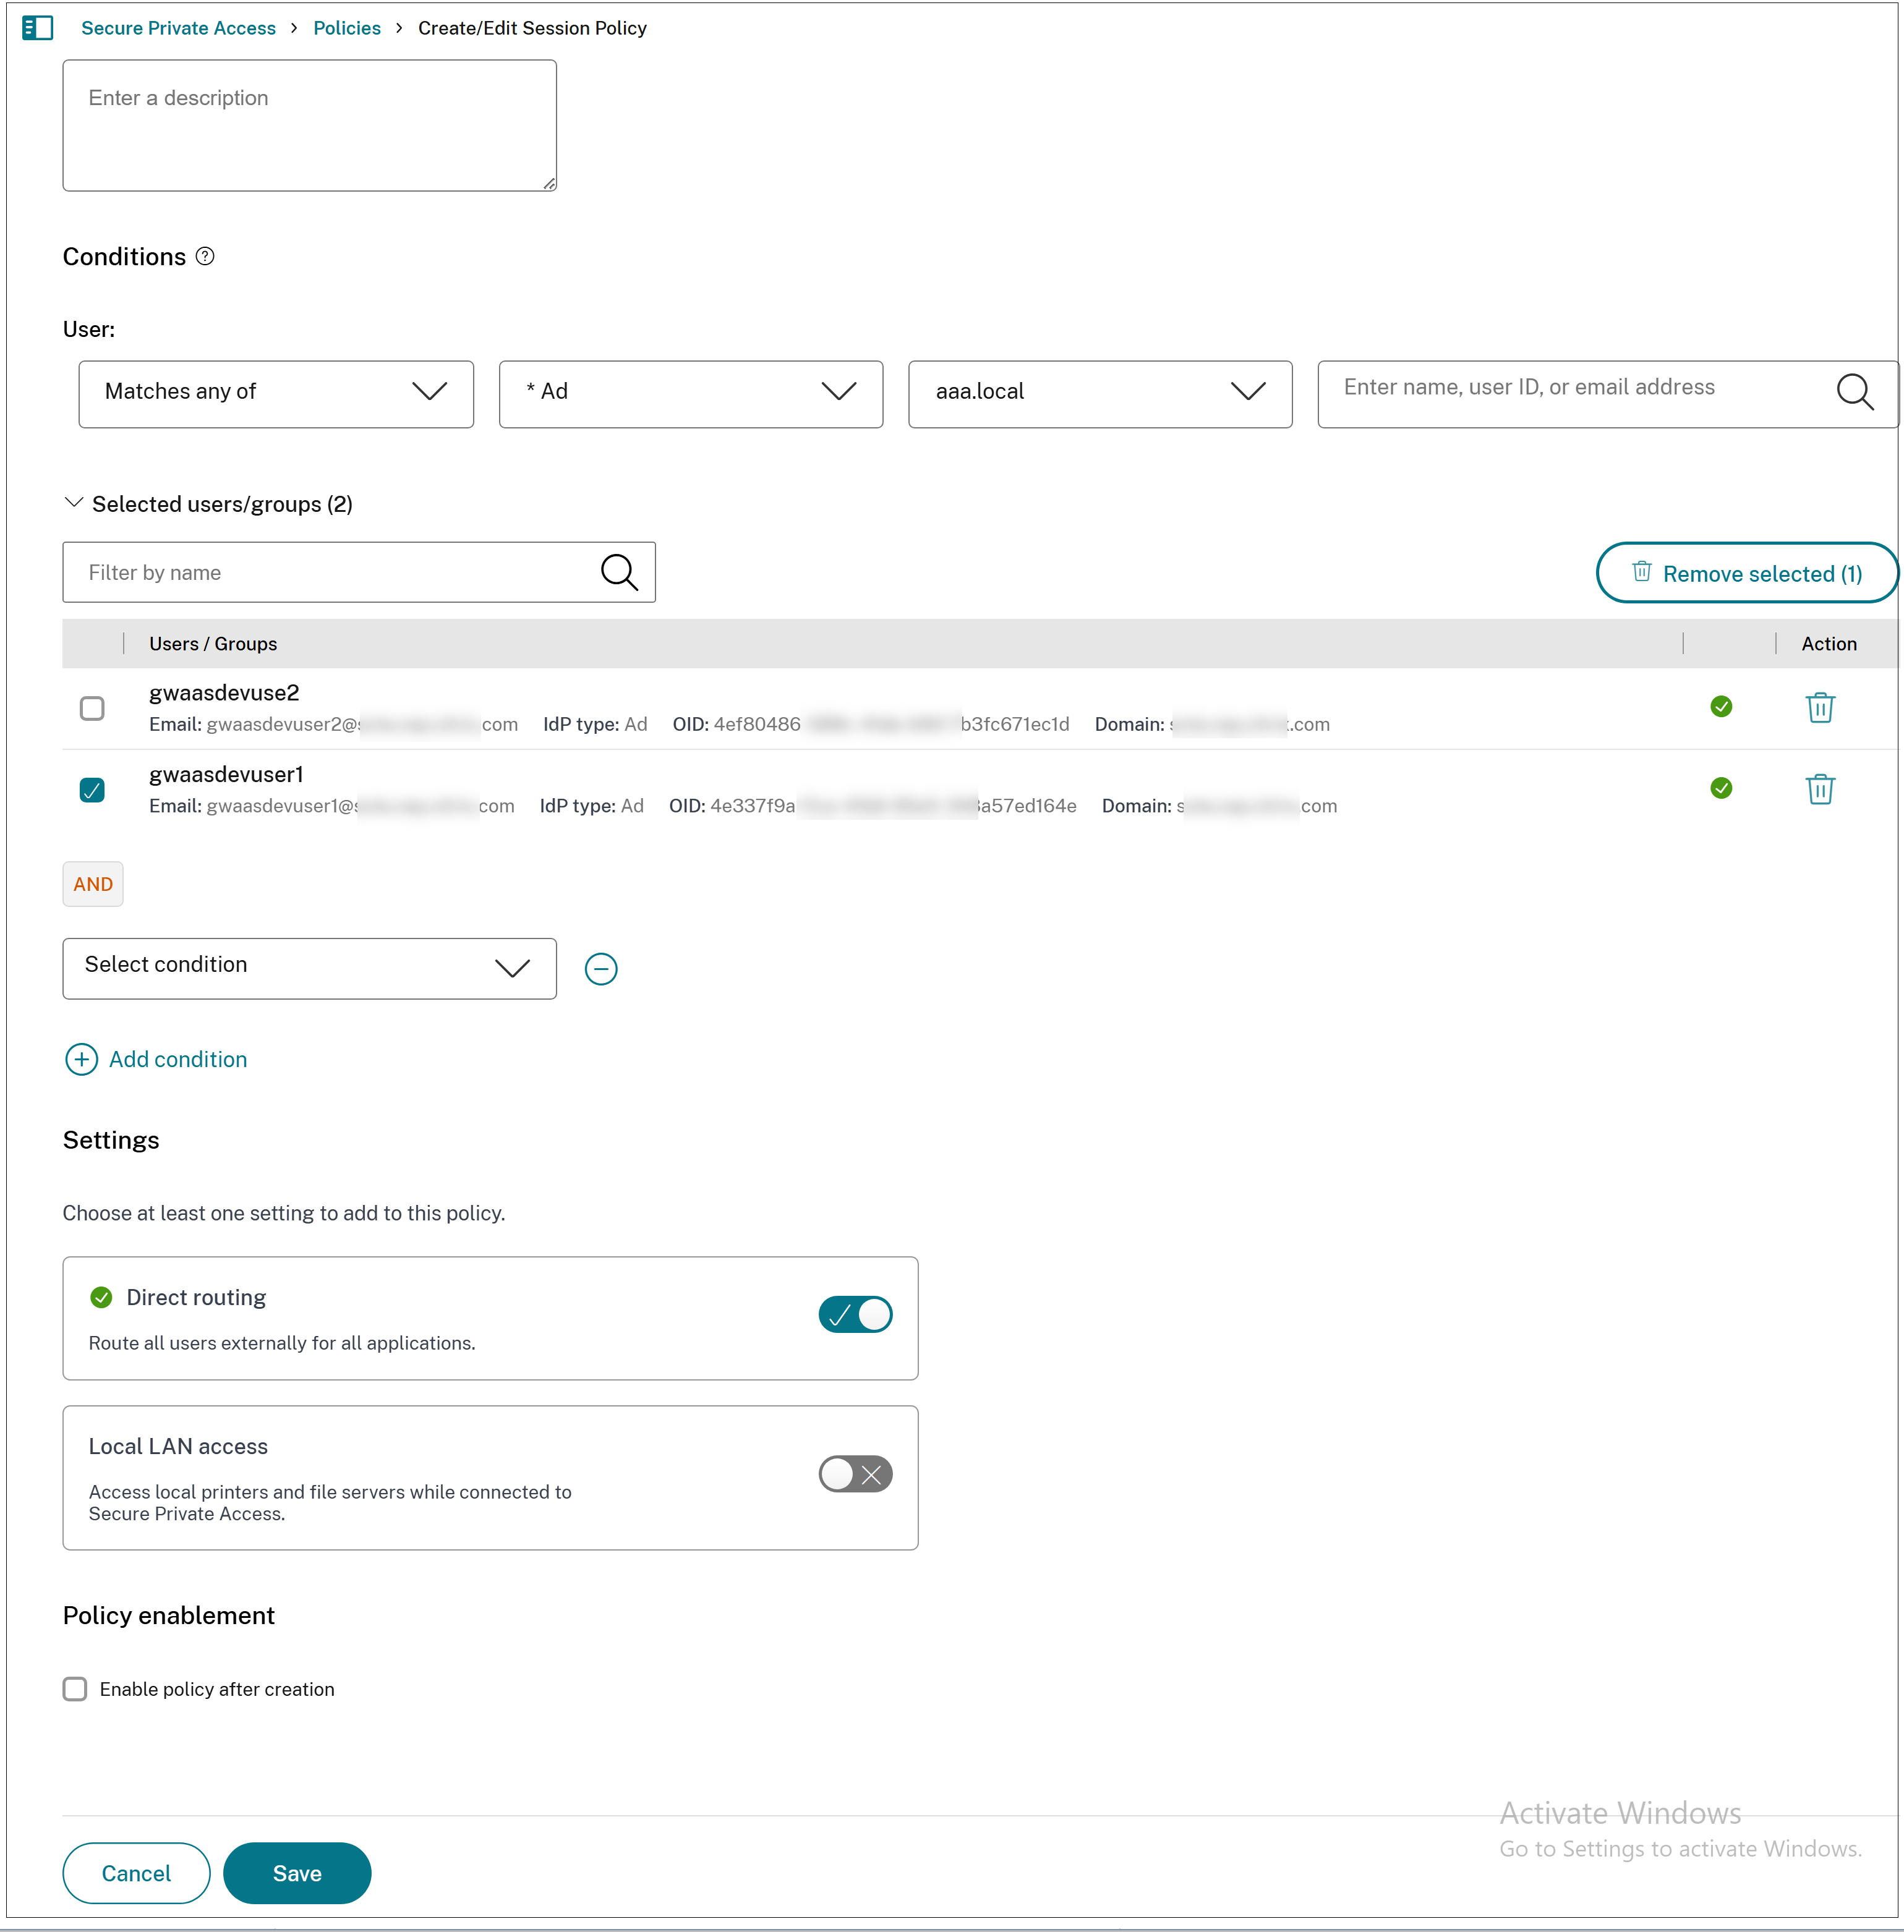Delete gwaasdevuse2 with trash icon
Image resolution: width=1904 pixels, height=1932 pixels.
[1819, 707]
